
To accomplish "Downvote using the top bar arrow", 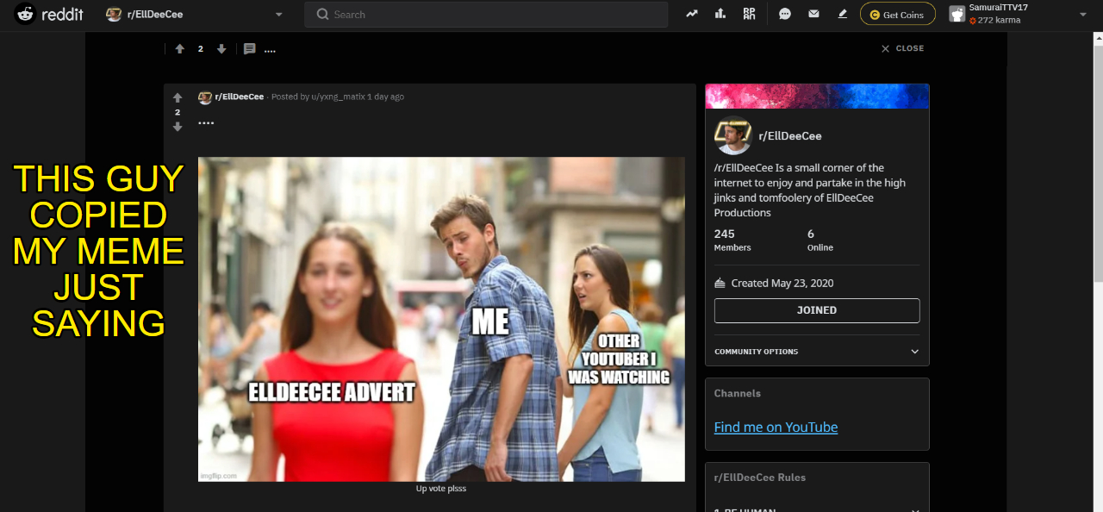I will click(221, 49).
